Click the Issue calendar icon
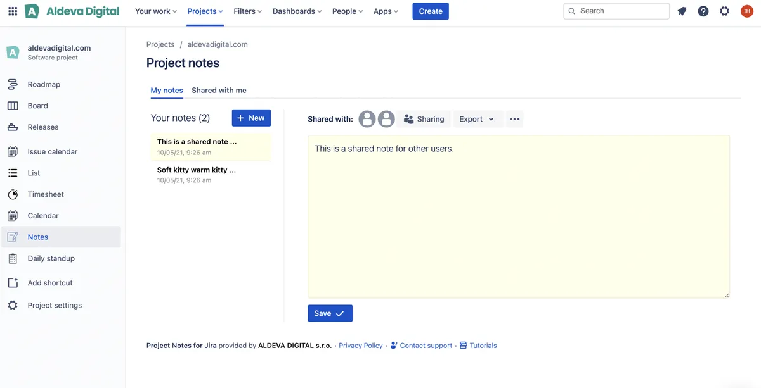761x388 pixels. (x=13, y=152)
